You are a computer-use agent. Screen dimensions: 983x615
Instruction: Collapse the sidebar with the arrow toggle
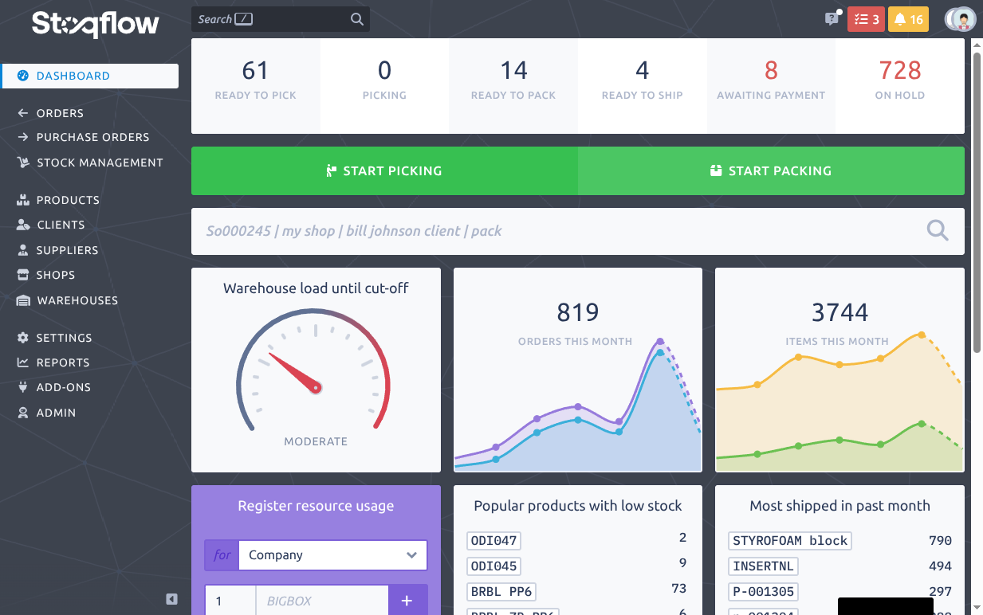pyautogui.click(x=171, y=599)
